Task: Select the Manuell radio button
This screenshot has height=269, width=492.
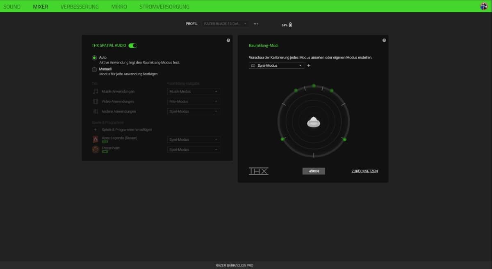Action: 94,70
